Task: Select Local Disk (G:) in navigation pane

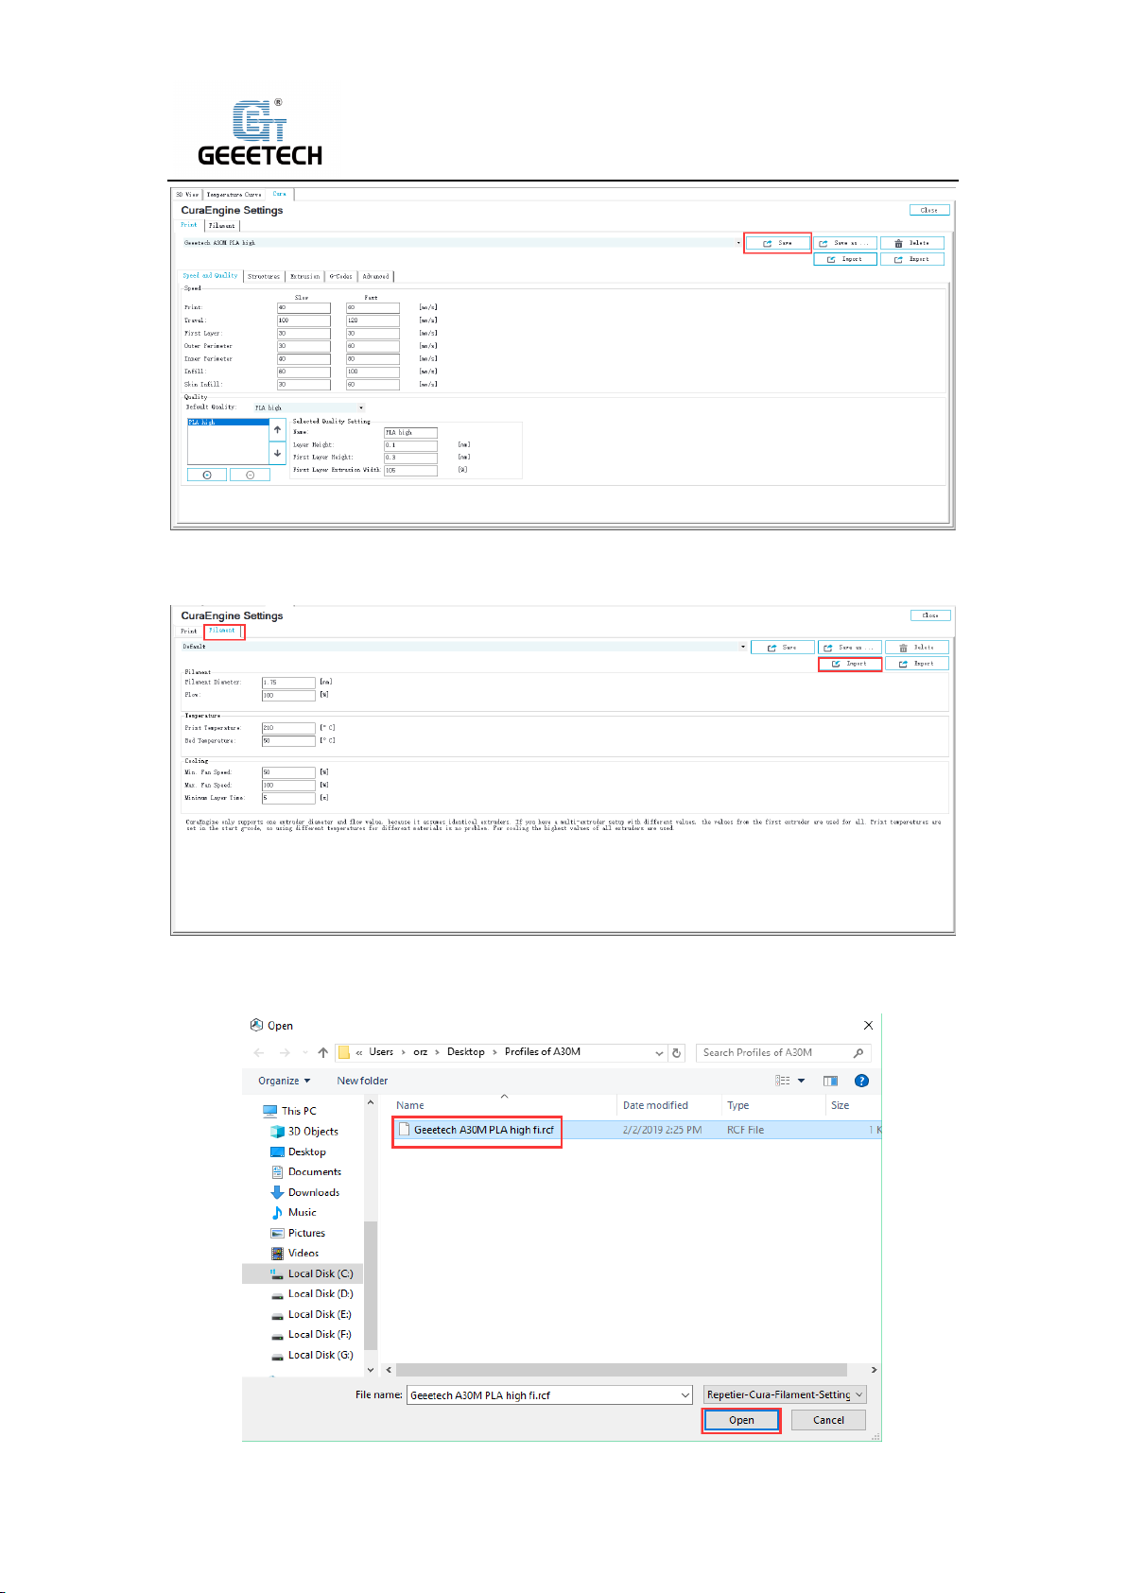Action: click(321, 1355)
